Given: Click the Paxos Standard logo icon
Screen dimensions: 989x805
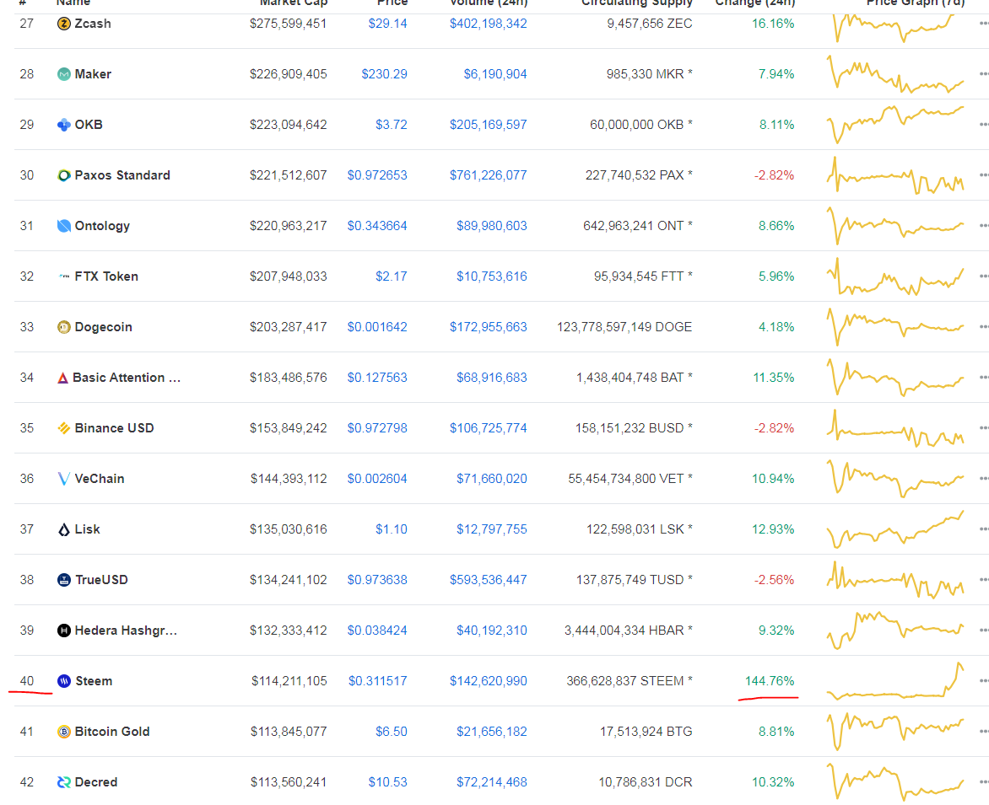Looking at the screenshot, I should (63, 175).
